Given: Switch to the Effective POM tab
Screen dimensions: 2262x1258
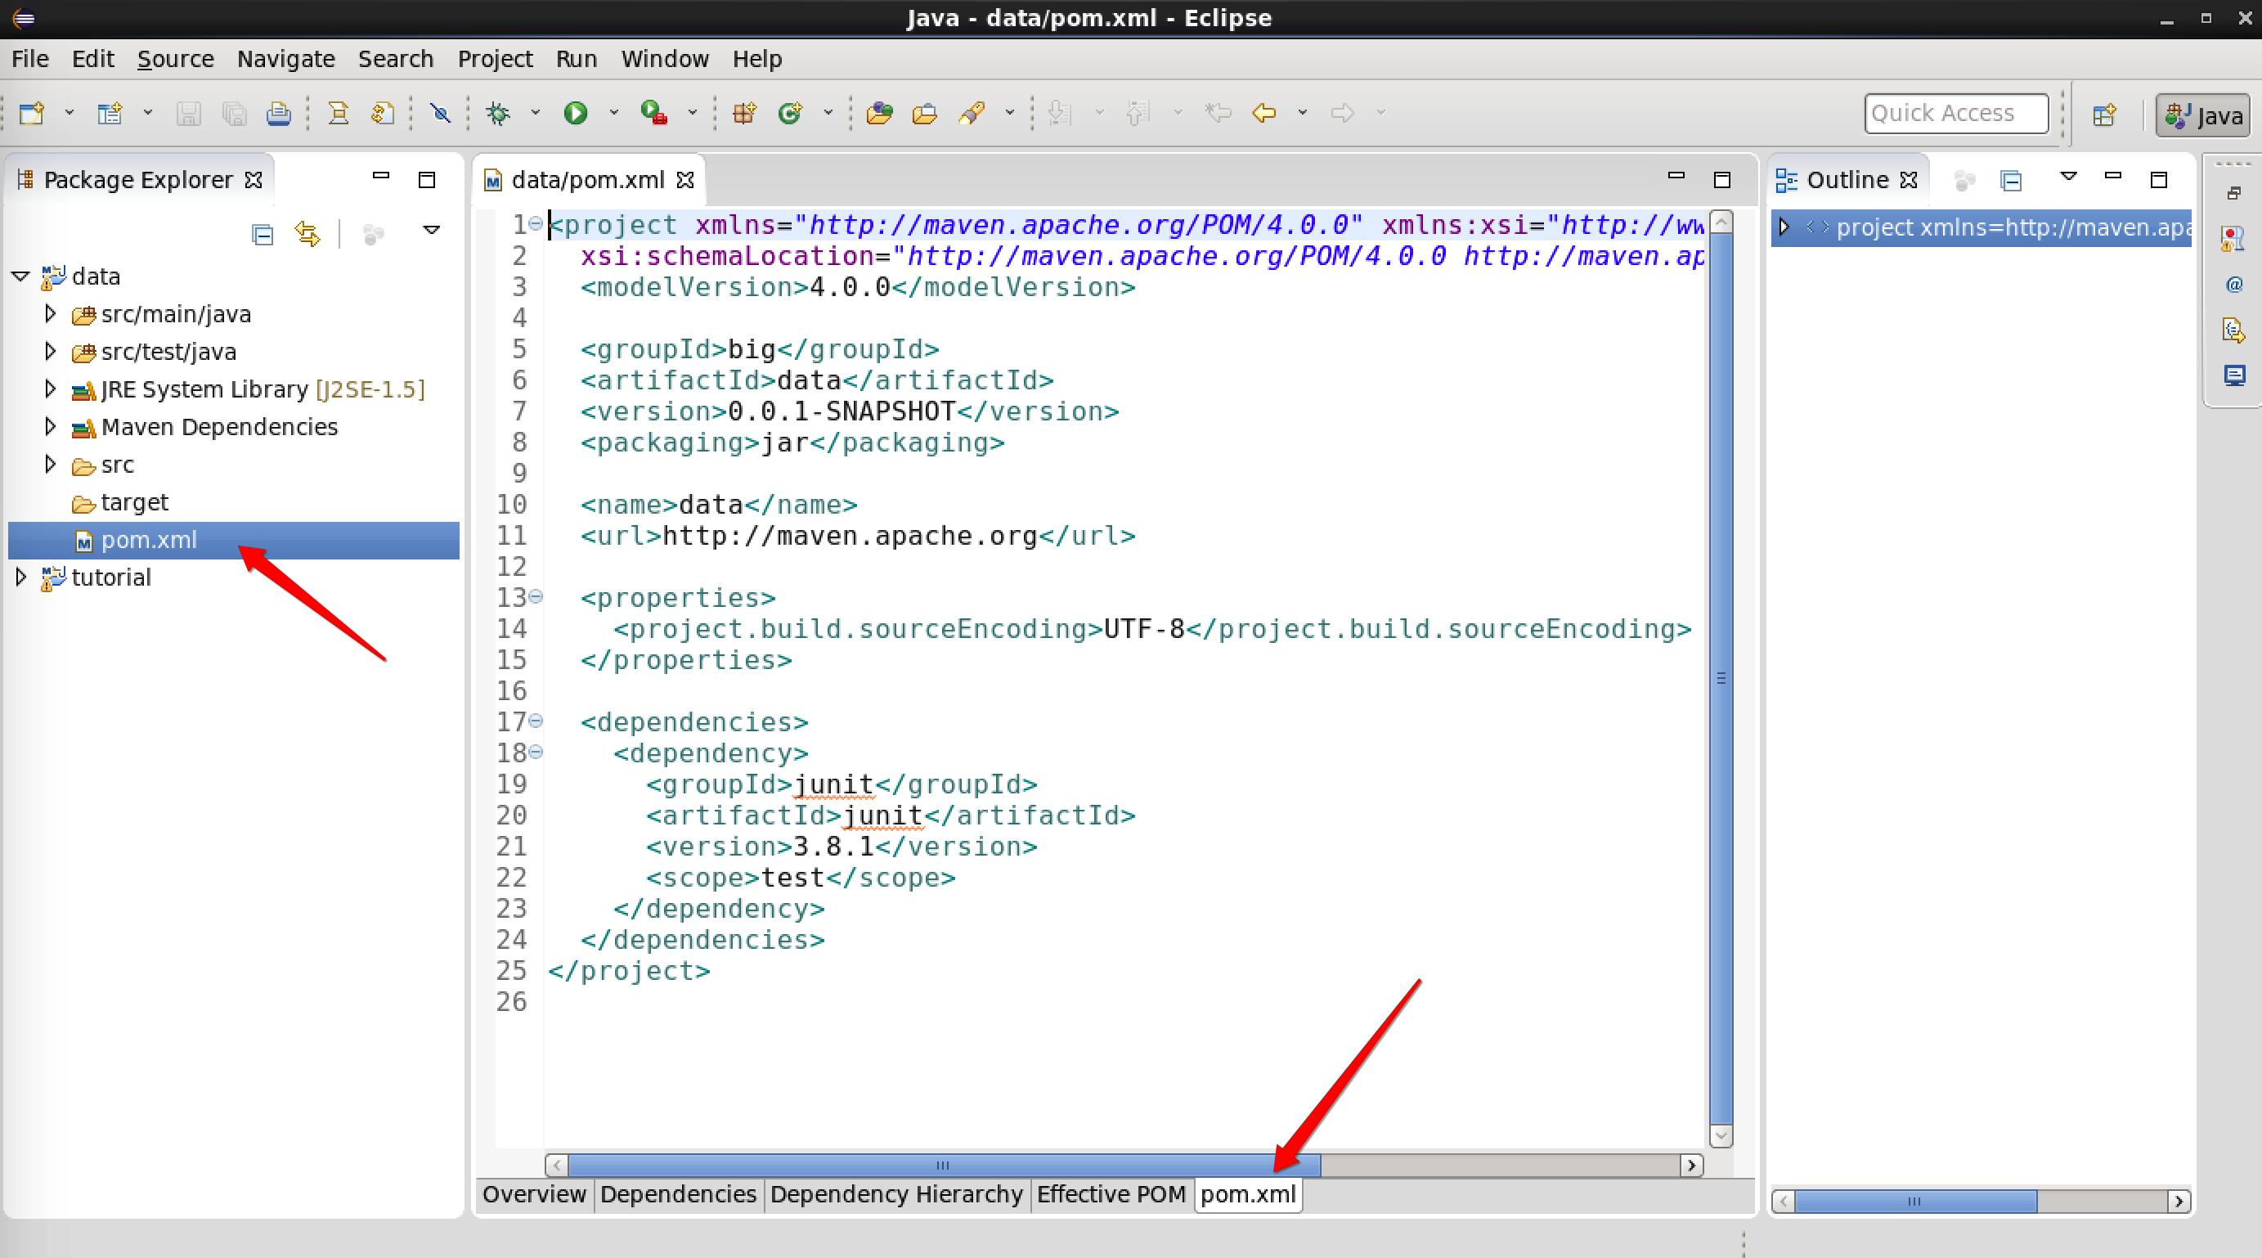Looking at the screenshot, I should click(x=1110, y=1194).
